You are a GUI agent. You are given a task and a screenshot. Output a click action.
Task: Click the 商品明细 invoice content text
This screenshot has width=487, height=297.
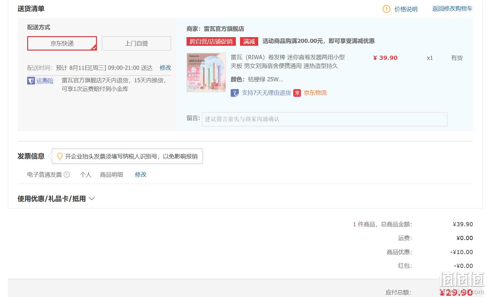(111, 174)
